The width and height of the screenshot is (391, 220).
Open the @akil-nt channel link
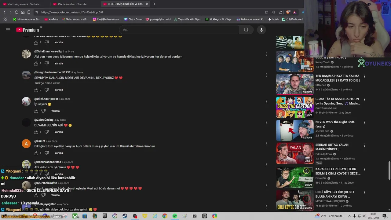coord(40,141)
